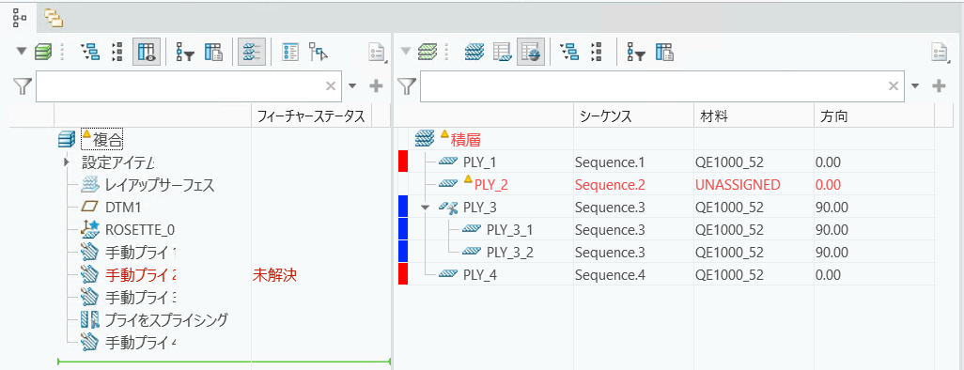The width and height of the screenshot is (964, 370).
Task: Clear the left panel search field with X
Action: click(331, 86)
